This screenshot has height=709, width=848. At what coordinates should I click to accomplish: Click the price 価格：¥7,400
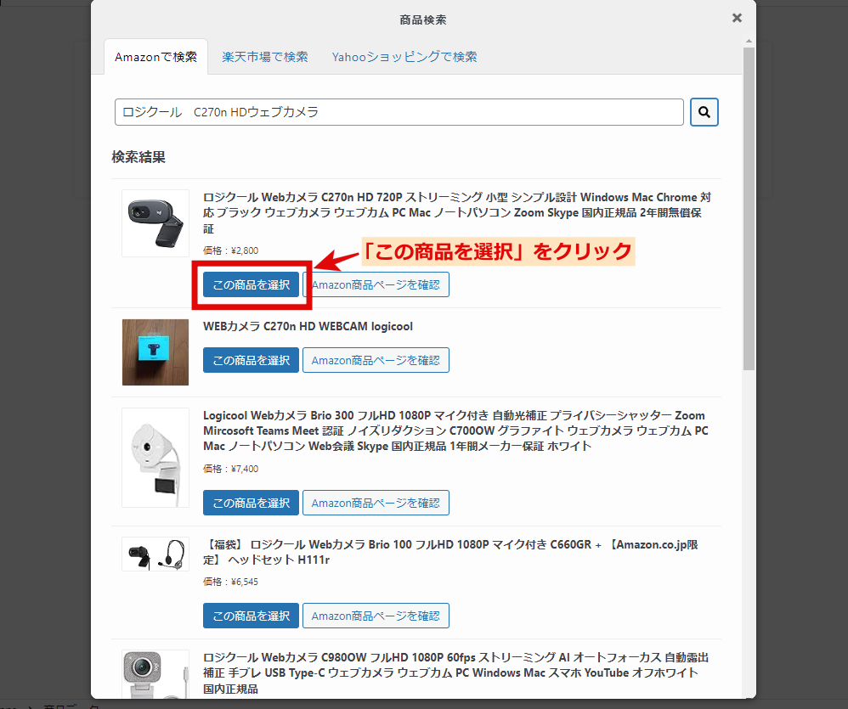tap(230, 469)
